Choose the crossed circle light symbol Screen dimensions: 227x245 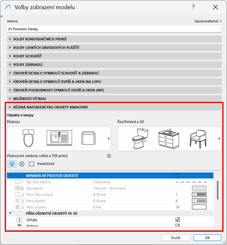(22, 164)
